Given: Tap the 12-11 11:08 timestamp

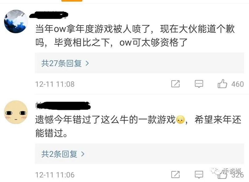Looking at the screenshot, I should pos(55,84).
